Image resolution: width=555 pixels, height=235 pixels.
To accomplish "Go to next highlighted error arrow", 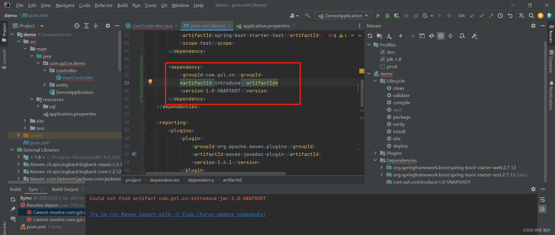I will click(360, 36).
